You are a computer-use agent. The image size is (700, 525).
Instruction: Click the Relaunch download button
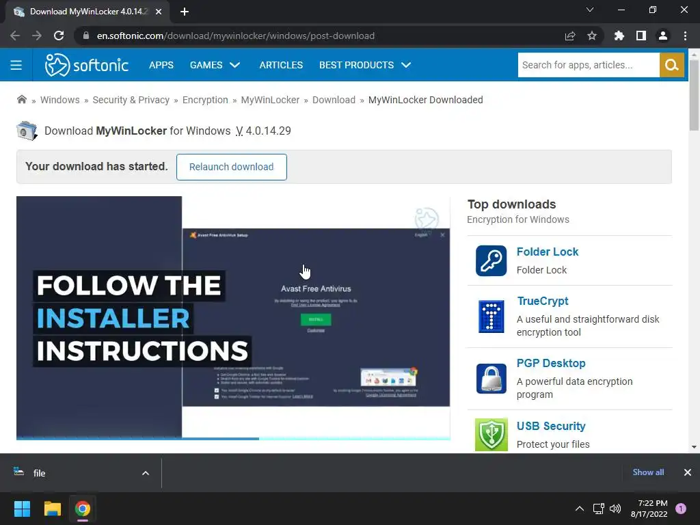tap(232, 167)
